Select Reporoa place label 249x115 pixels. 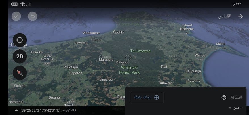click(x=76, y=73)
